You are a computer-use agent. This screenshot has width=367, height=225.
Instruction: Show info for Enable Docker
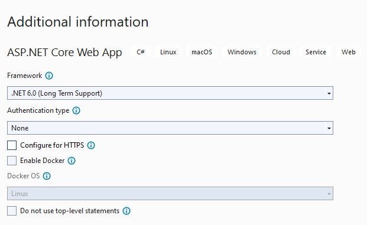coord(72,161)
